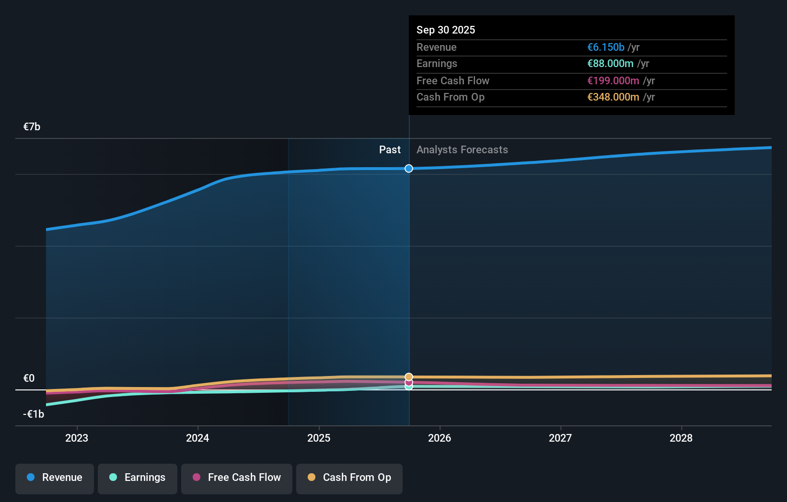Click the Analysts Forecasts section label
Viewport: 787px width, 502px height.
click(462, 149)
